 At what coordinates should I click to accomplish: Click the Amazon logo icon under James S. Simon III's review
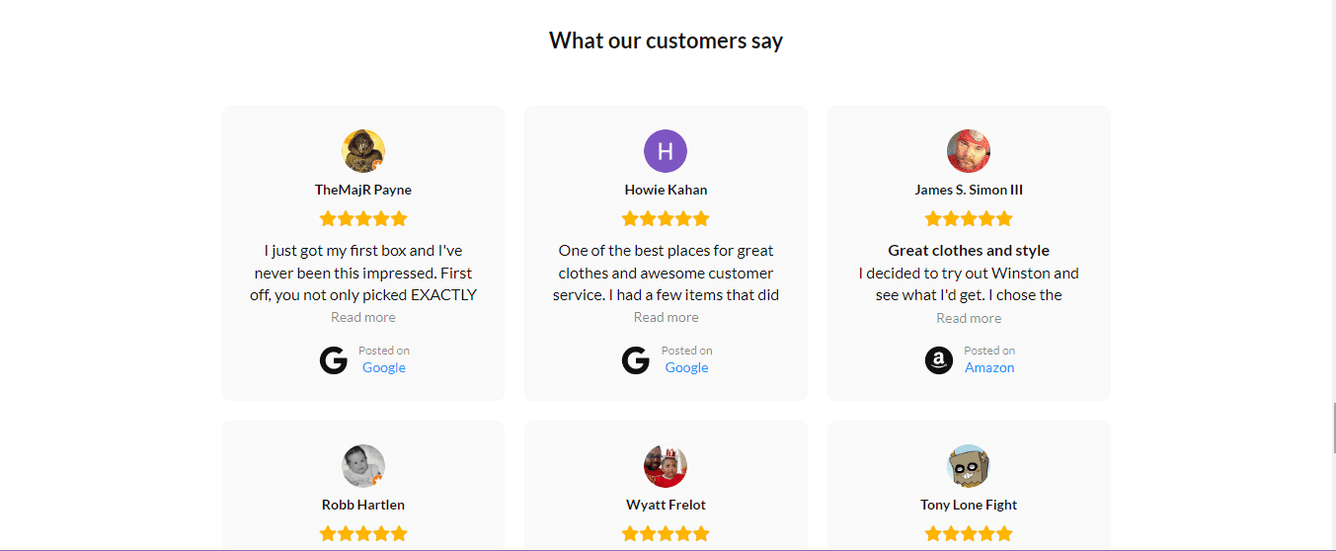(x=939, y=360)
